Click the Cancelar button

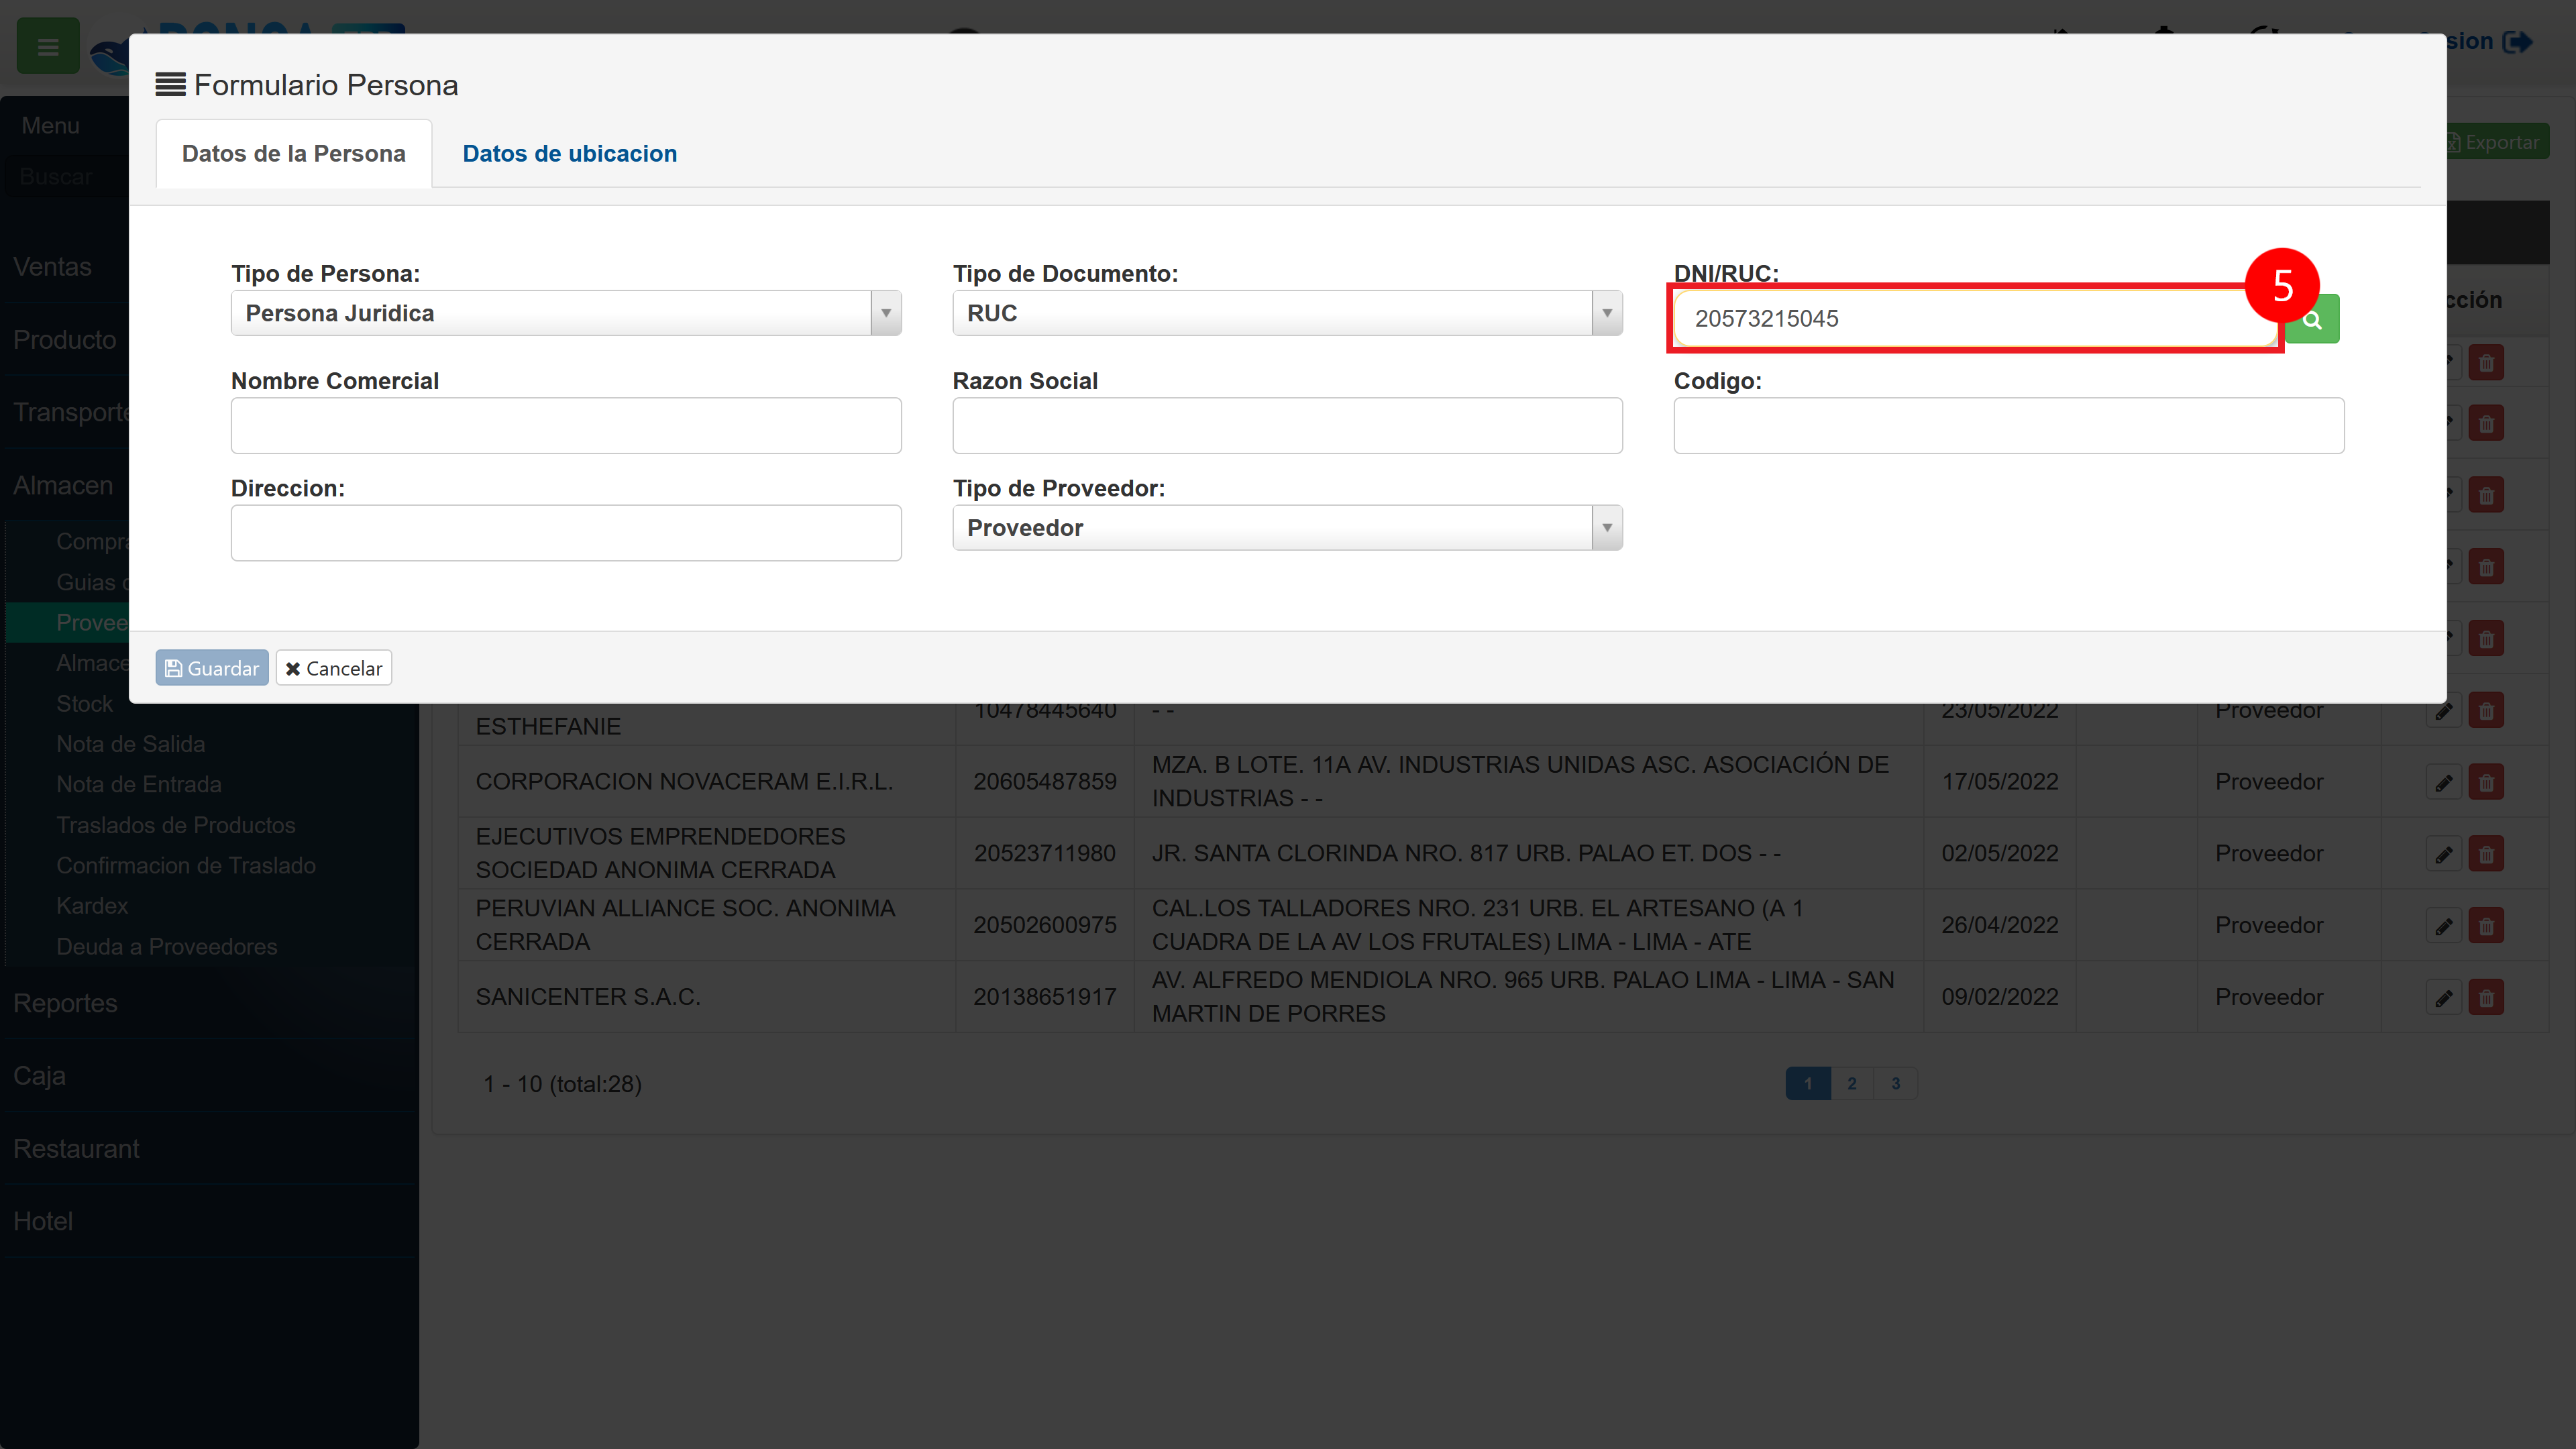click(334, 668)
